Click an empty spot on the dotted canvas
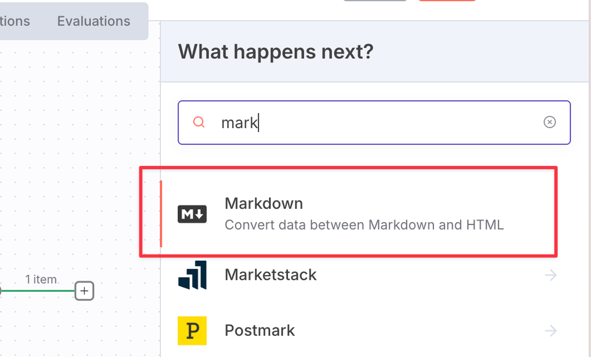The width and height of the screenshot is (591, 357). click(79, 151)
